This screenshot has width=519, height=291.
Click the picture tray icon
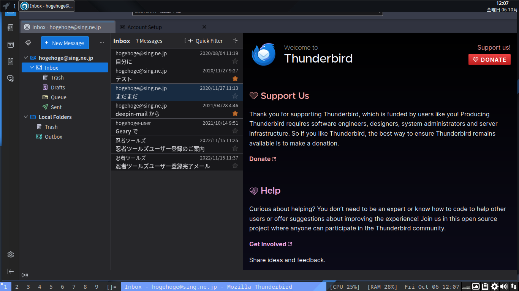coord(476,287)
